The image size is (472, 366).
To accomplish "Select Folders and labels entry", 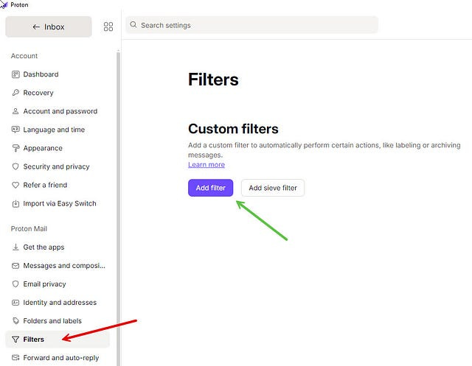I will pyautogui.click(x=58, y=321).
